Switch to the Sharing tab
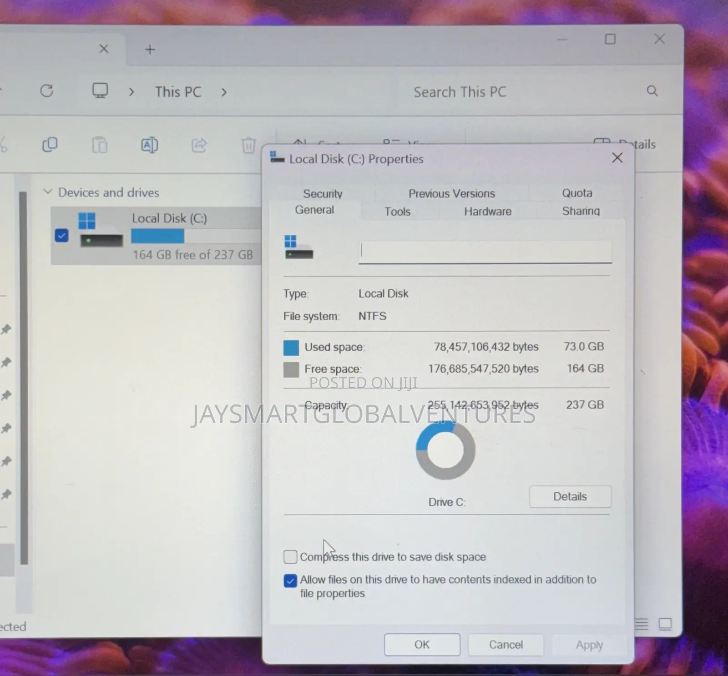Image resolution: width=728 pixels, height=676 pixels. point(581,211)
